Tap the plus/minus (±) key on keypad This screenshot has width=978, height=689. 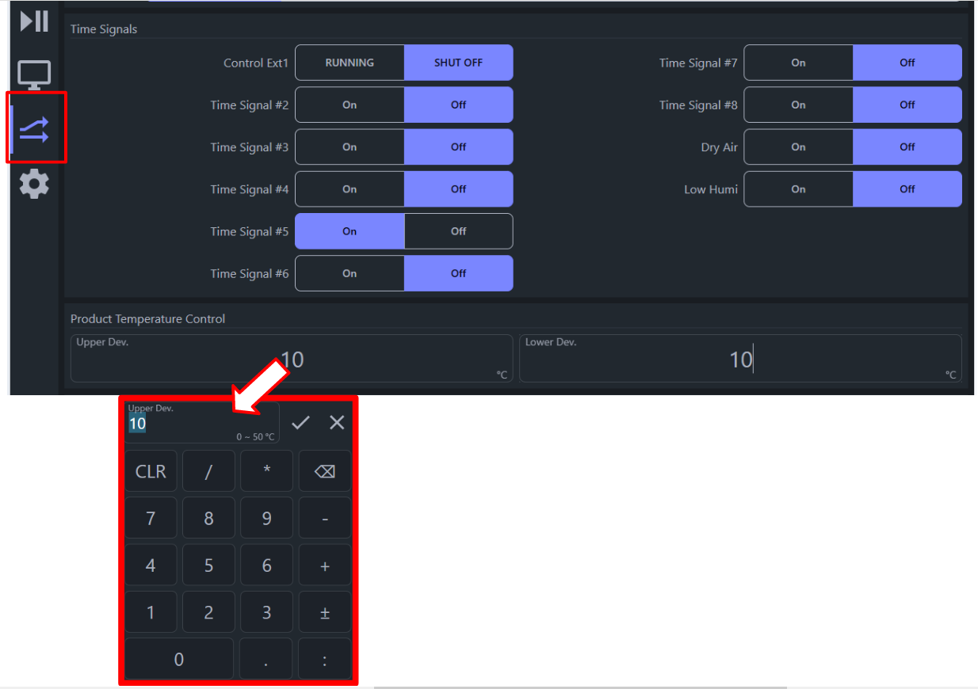click(x=325, y=612)
